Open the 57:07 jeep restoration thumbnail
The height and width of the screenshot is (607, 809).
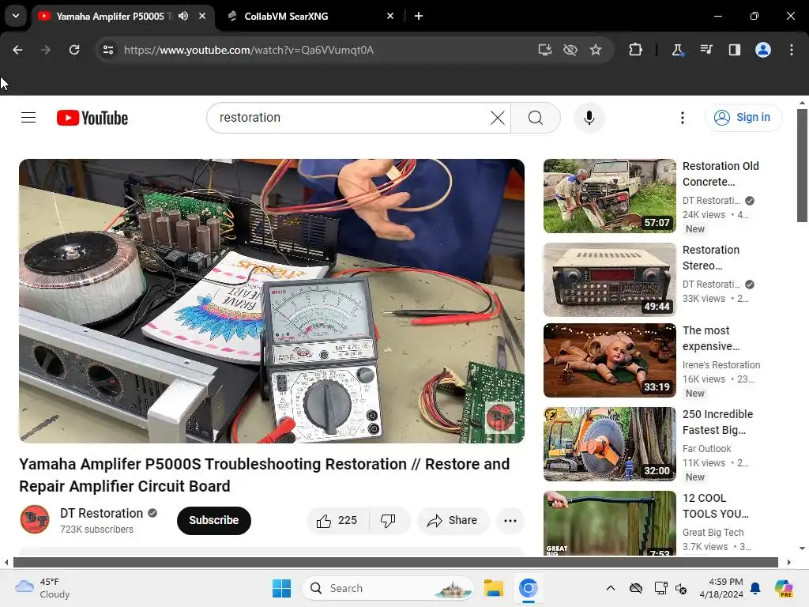[x=609, y=196]
